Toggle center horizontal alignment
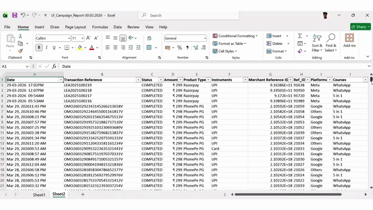 115,48
